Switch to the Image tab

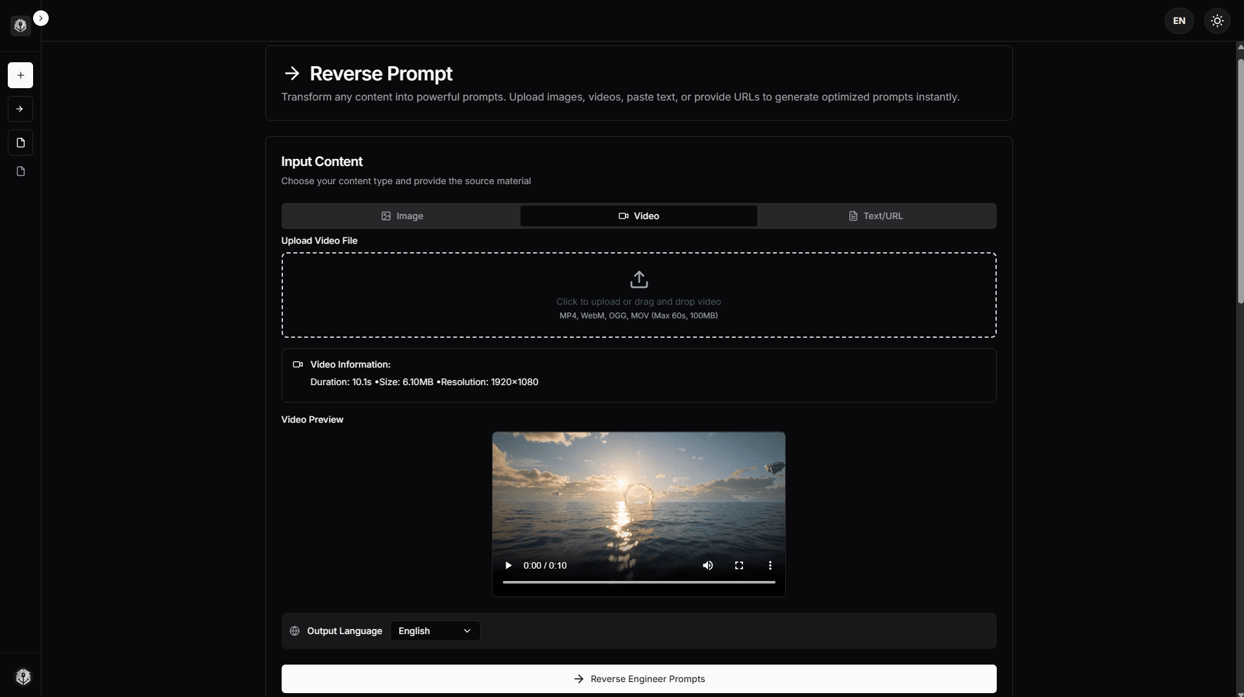(x=402, y=216)
